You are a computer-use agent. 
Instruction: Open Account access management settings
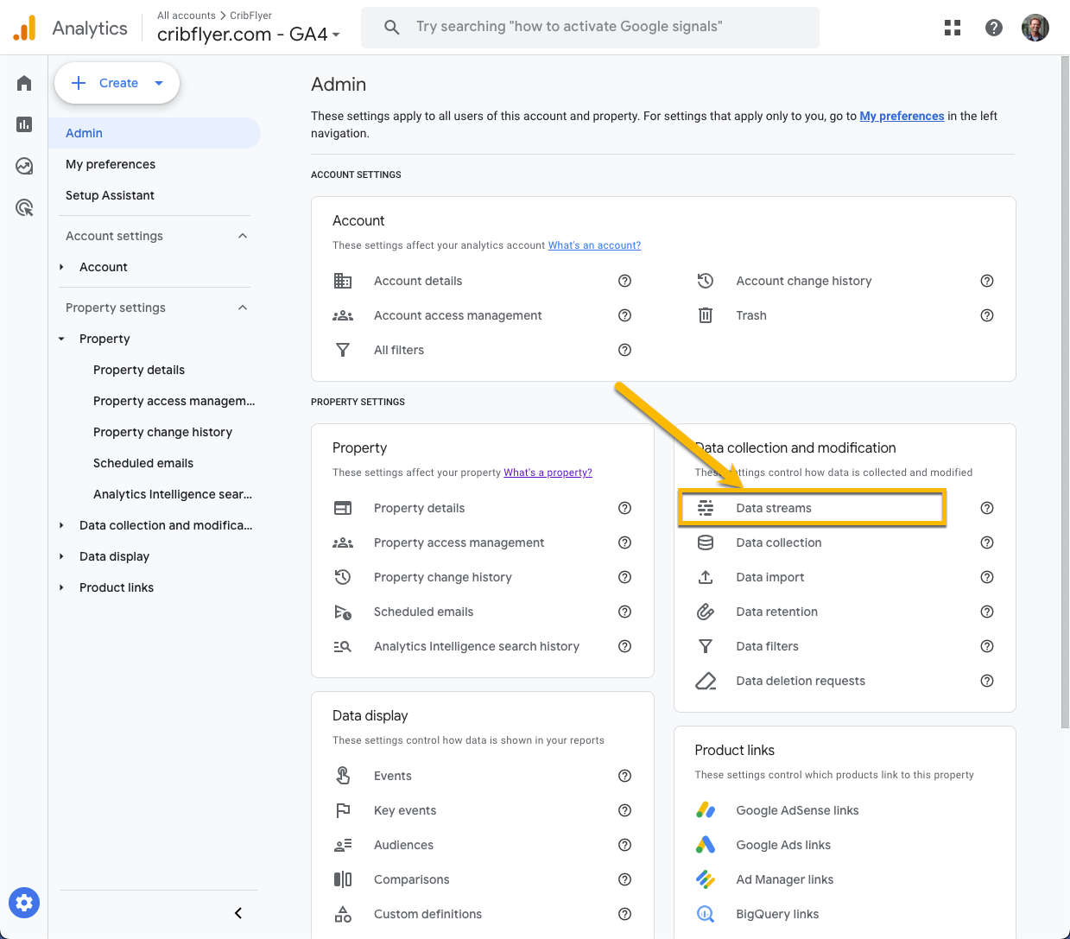pyautogui.click(x=458, y=315)
